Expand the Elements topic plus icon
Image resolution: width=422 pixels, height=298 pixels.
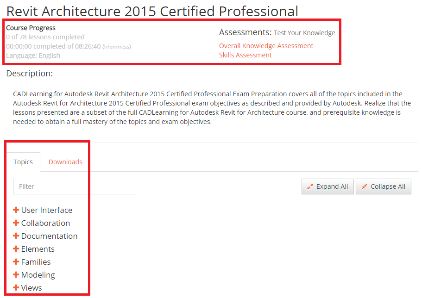(x=16, y=248)
